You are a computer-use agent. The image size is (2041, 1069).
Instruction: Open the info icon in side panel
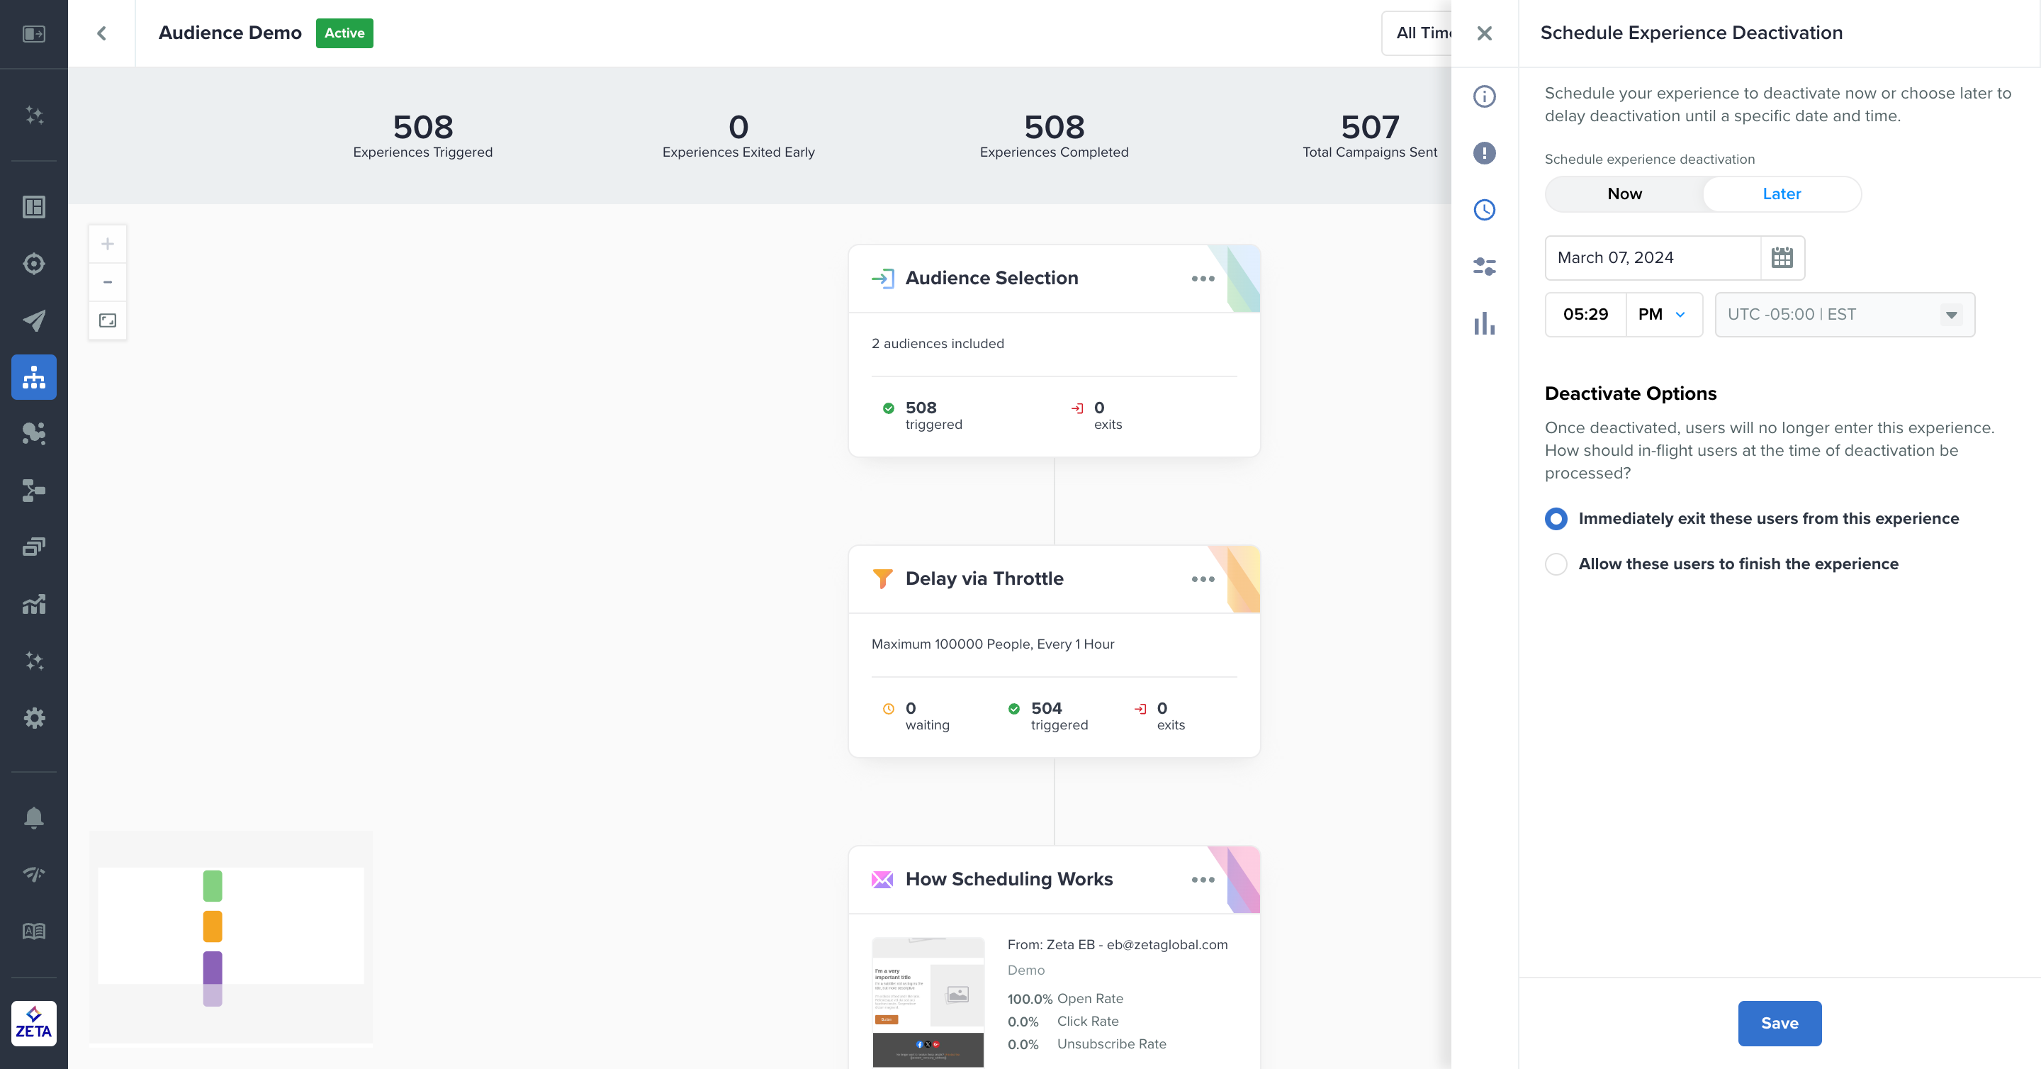1484,96
